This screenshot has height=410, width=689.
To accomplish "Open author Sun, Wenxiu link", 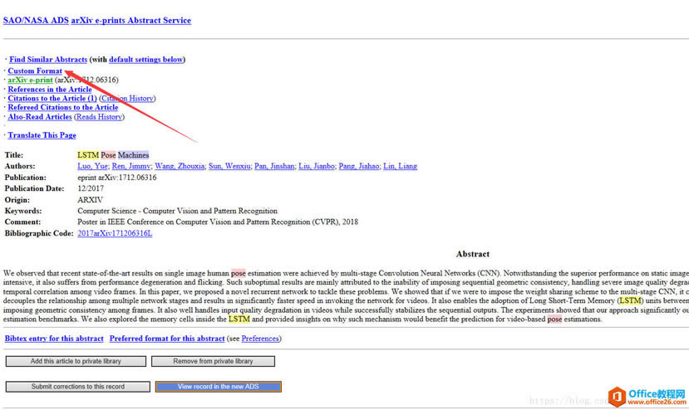I will (229, 166).
